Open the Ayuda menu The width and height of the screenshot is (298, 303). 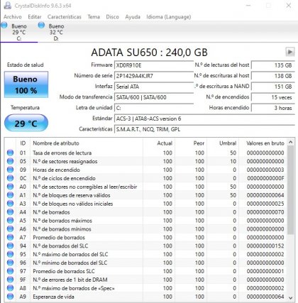[133, 17]
